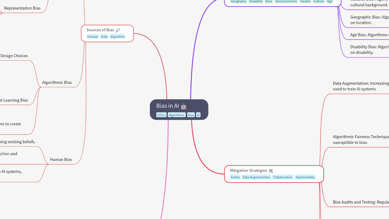Click the Age tag
Viewport: 389px width, 219px height.
[330, 2]
